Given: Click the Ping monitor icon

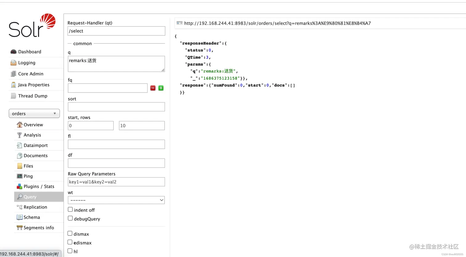Looking at the screenshot, I should pos(19,176).
